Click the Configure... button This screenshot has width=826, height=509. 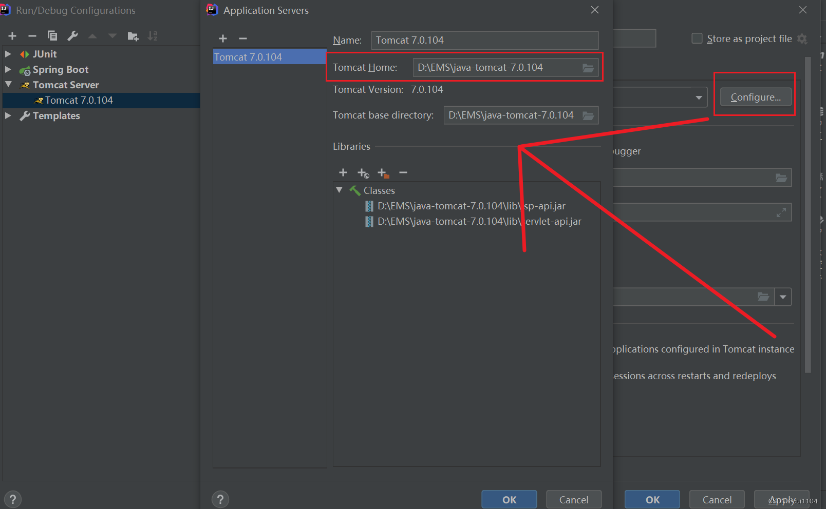(x=756, y=97)
